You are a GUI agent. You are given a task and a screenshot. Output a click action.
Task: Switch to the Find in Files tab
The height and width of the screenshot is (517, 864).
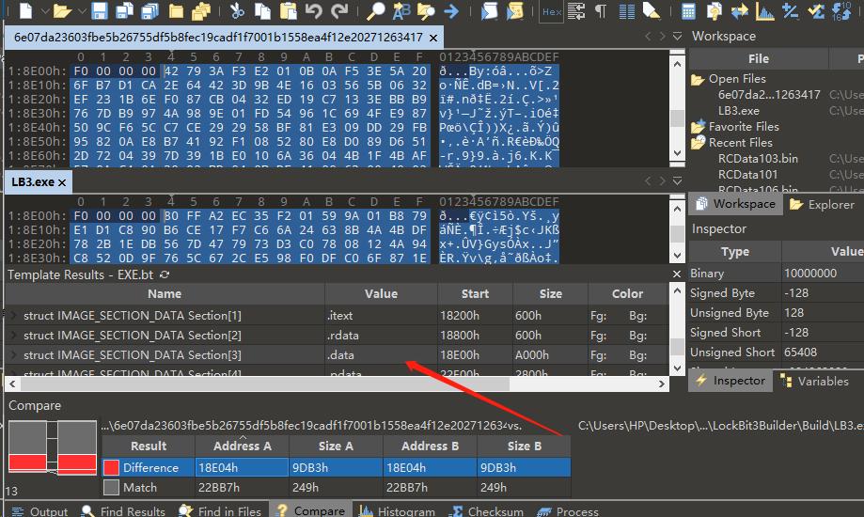point(220,511)
